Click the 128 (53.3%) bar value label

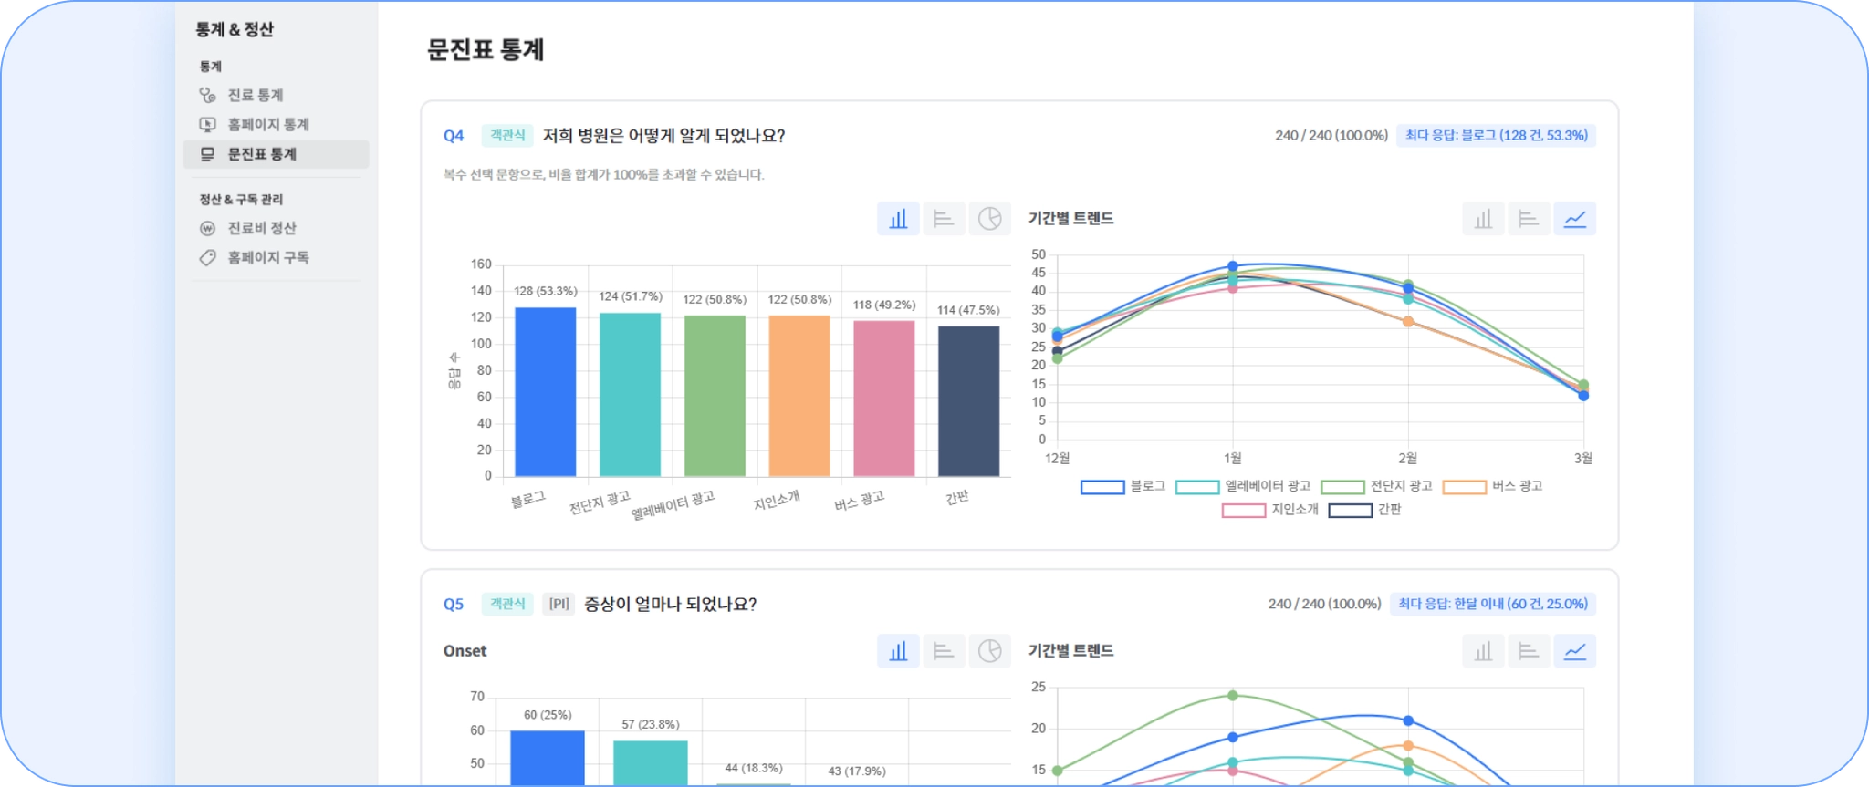(x=546, y=291)
